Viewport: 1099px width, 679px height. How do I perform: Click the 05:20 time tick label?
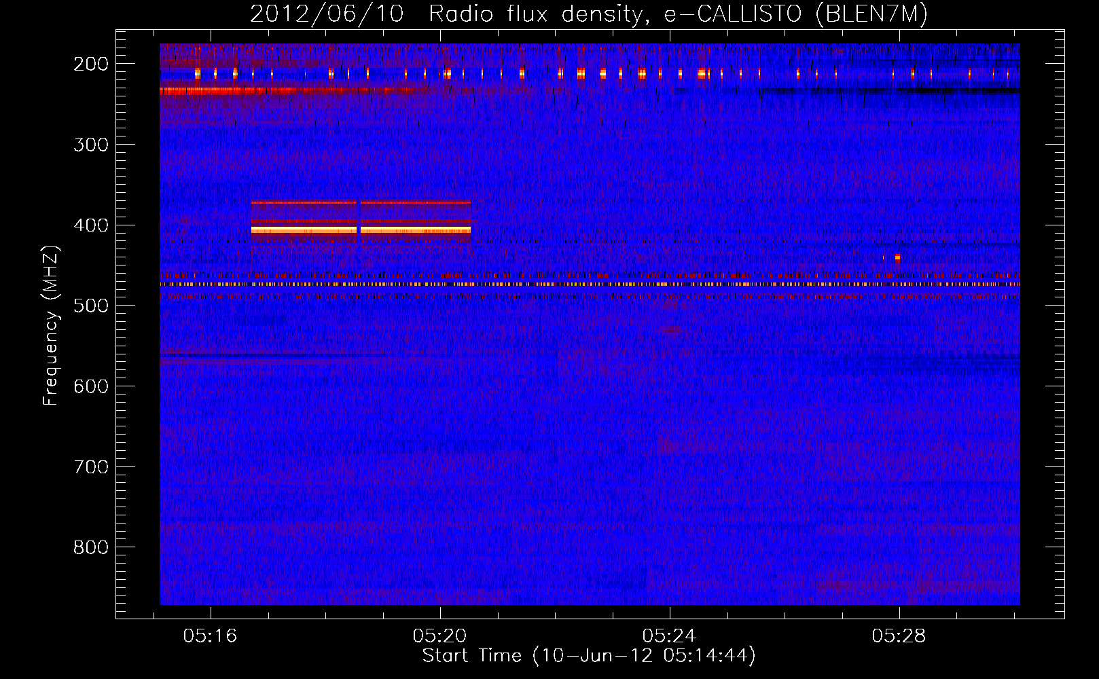[x=439, y=636]
